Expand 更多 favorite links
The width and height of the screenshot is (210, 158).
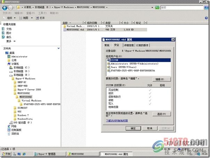[11, 41]
